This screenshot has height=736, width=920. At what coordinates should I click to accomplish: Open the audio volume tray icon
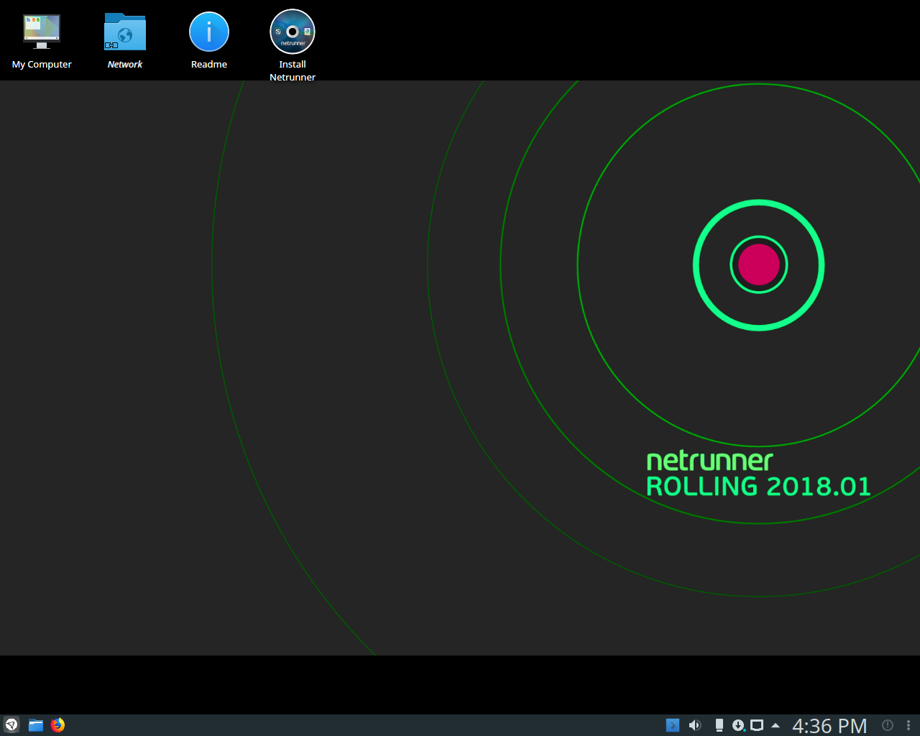(x=695, y=725)
